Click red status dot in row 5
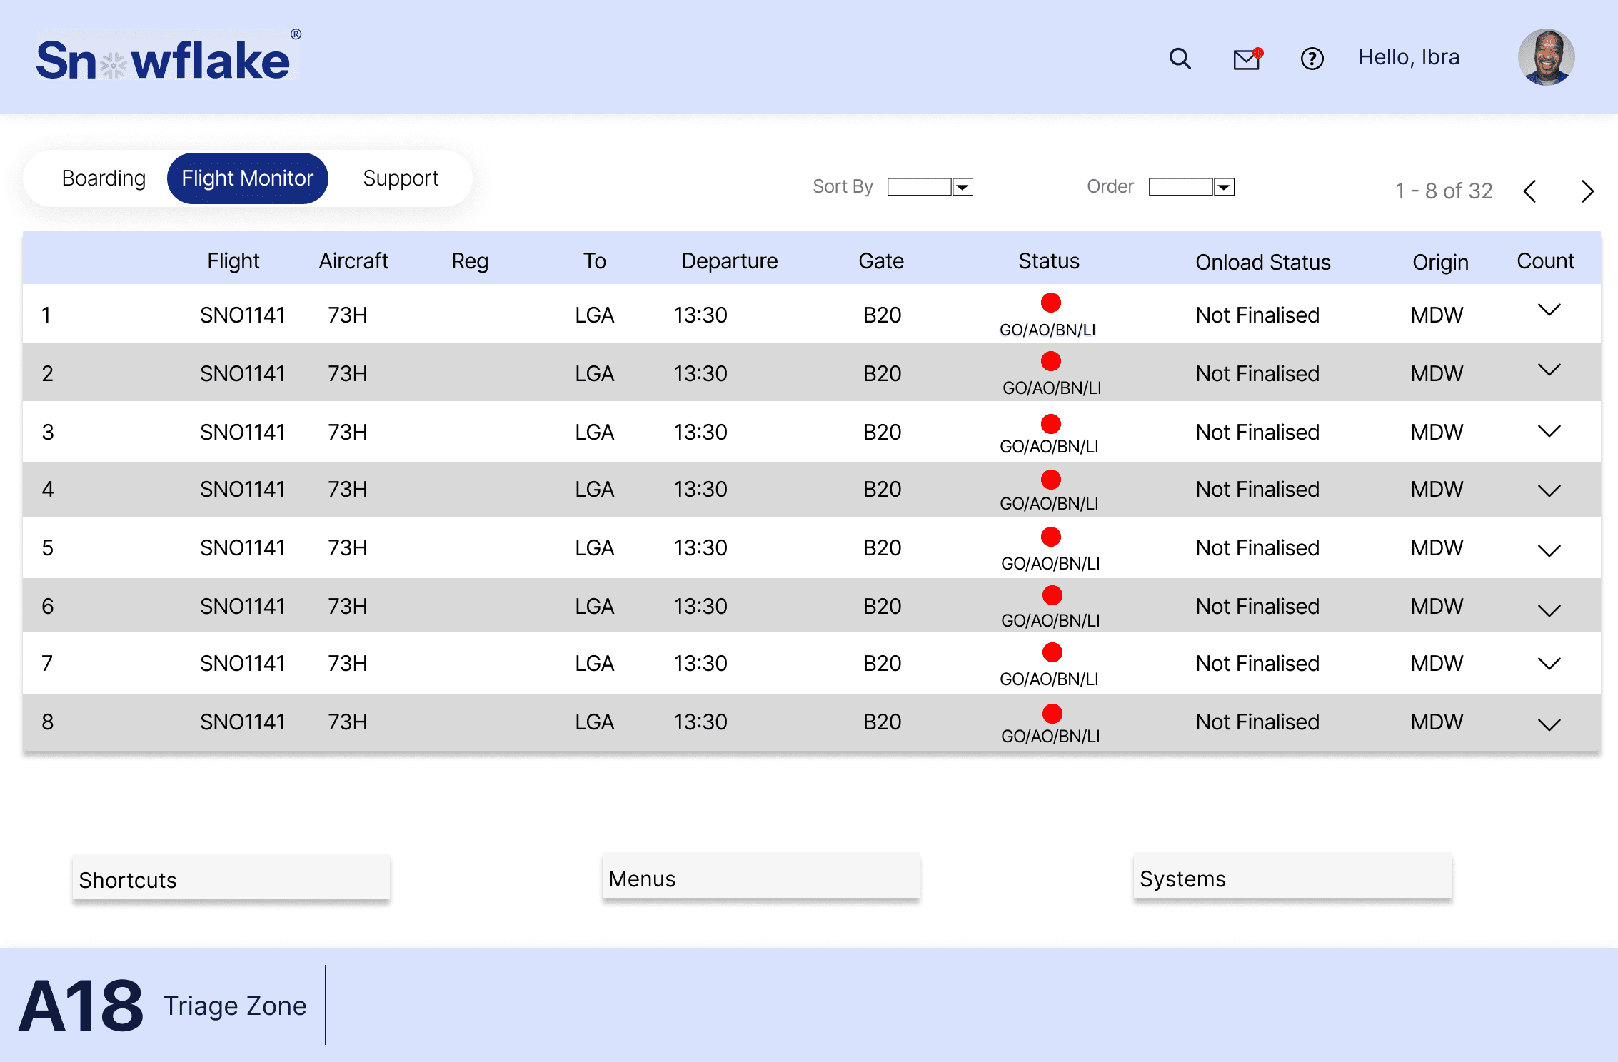Image resolution: width=1618 pixels, height=1062 pixels. click(1050, 537)
